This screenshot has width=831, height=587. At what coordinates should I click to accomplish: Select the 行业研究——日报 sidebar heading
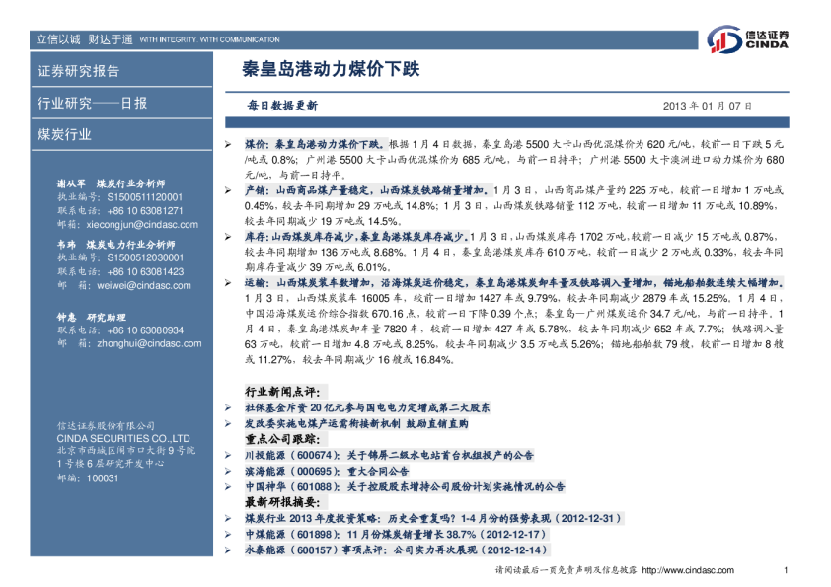tap(92, 103)
